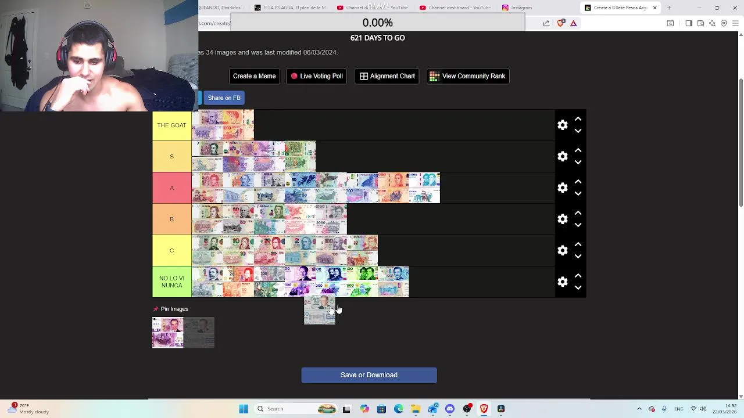Start a Live Voting Poll
This screenshot has height=418, width=744.
tap(317, 76)
